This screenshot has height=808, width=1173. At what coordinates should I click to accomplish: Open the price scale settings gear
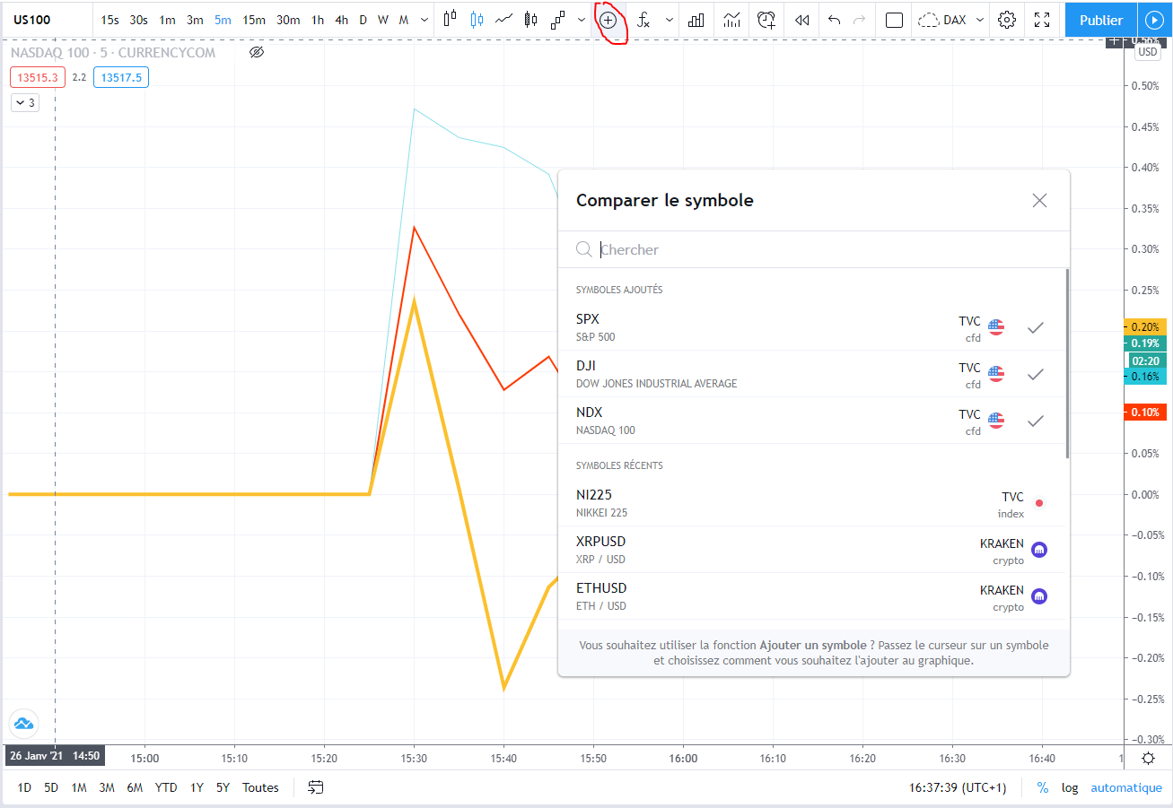pos(1149,759)
